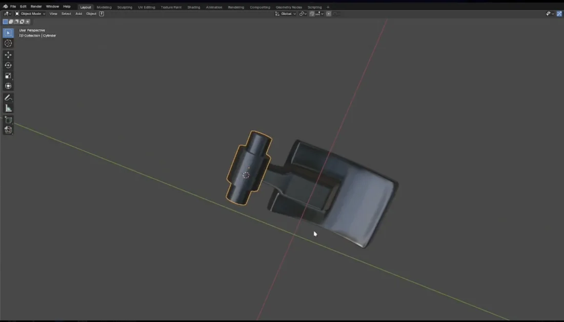
Task: Open the Edit menu
Action: (23, 7)
